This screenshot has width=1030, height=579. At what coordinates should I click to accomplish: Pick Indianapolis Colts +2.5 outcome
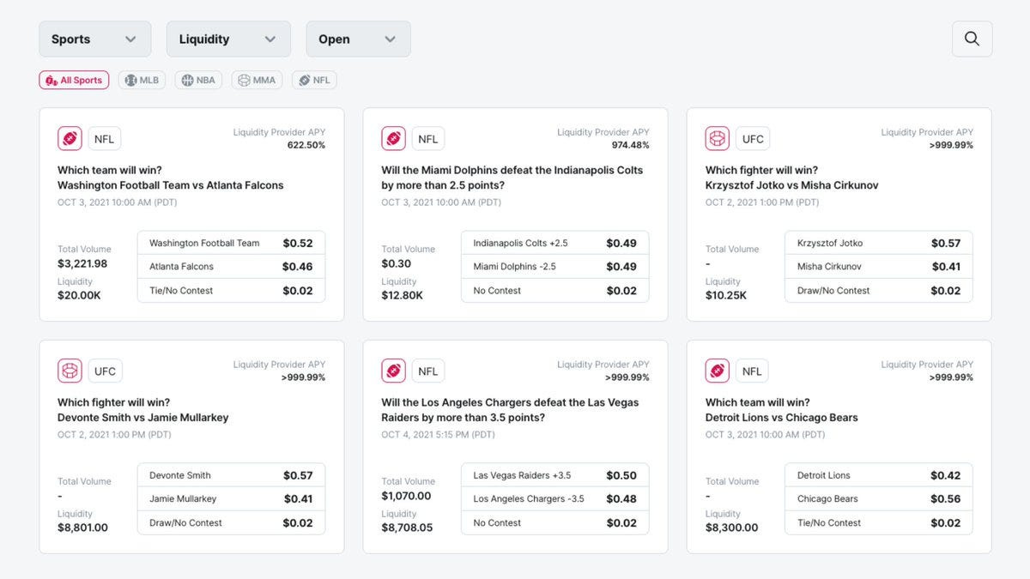click(554, 243)
